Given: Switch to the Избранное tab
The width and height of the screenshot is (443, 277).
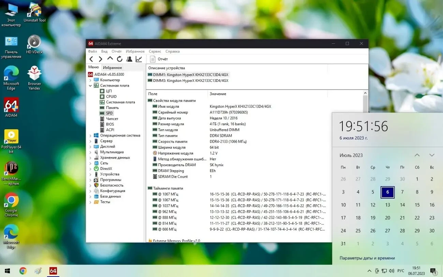Looking at the screenshot, I should tap(112, 67).
